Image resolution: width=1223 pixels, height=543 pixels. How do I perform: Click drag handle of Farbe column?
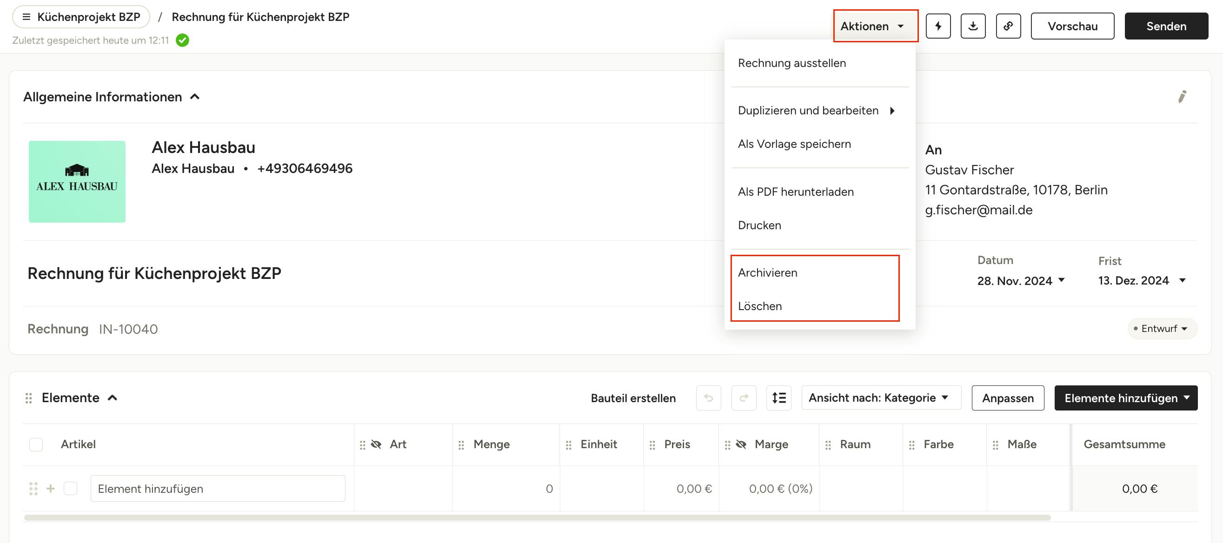[x=911, y=445]
